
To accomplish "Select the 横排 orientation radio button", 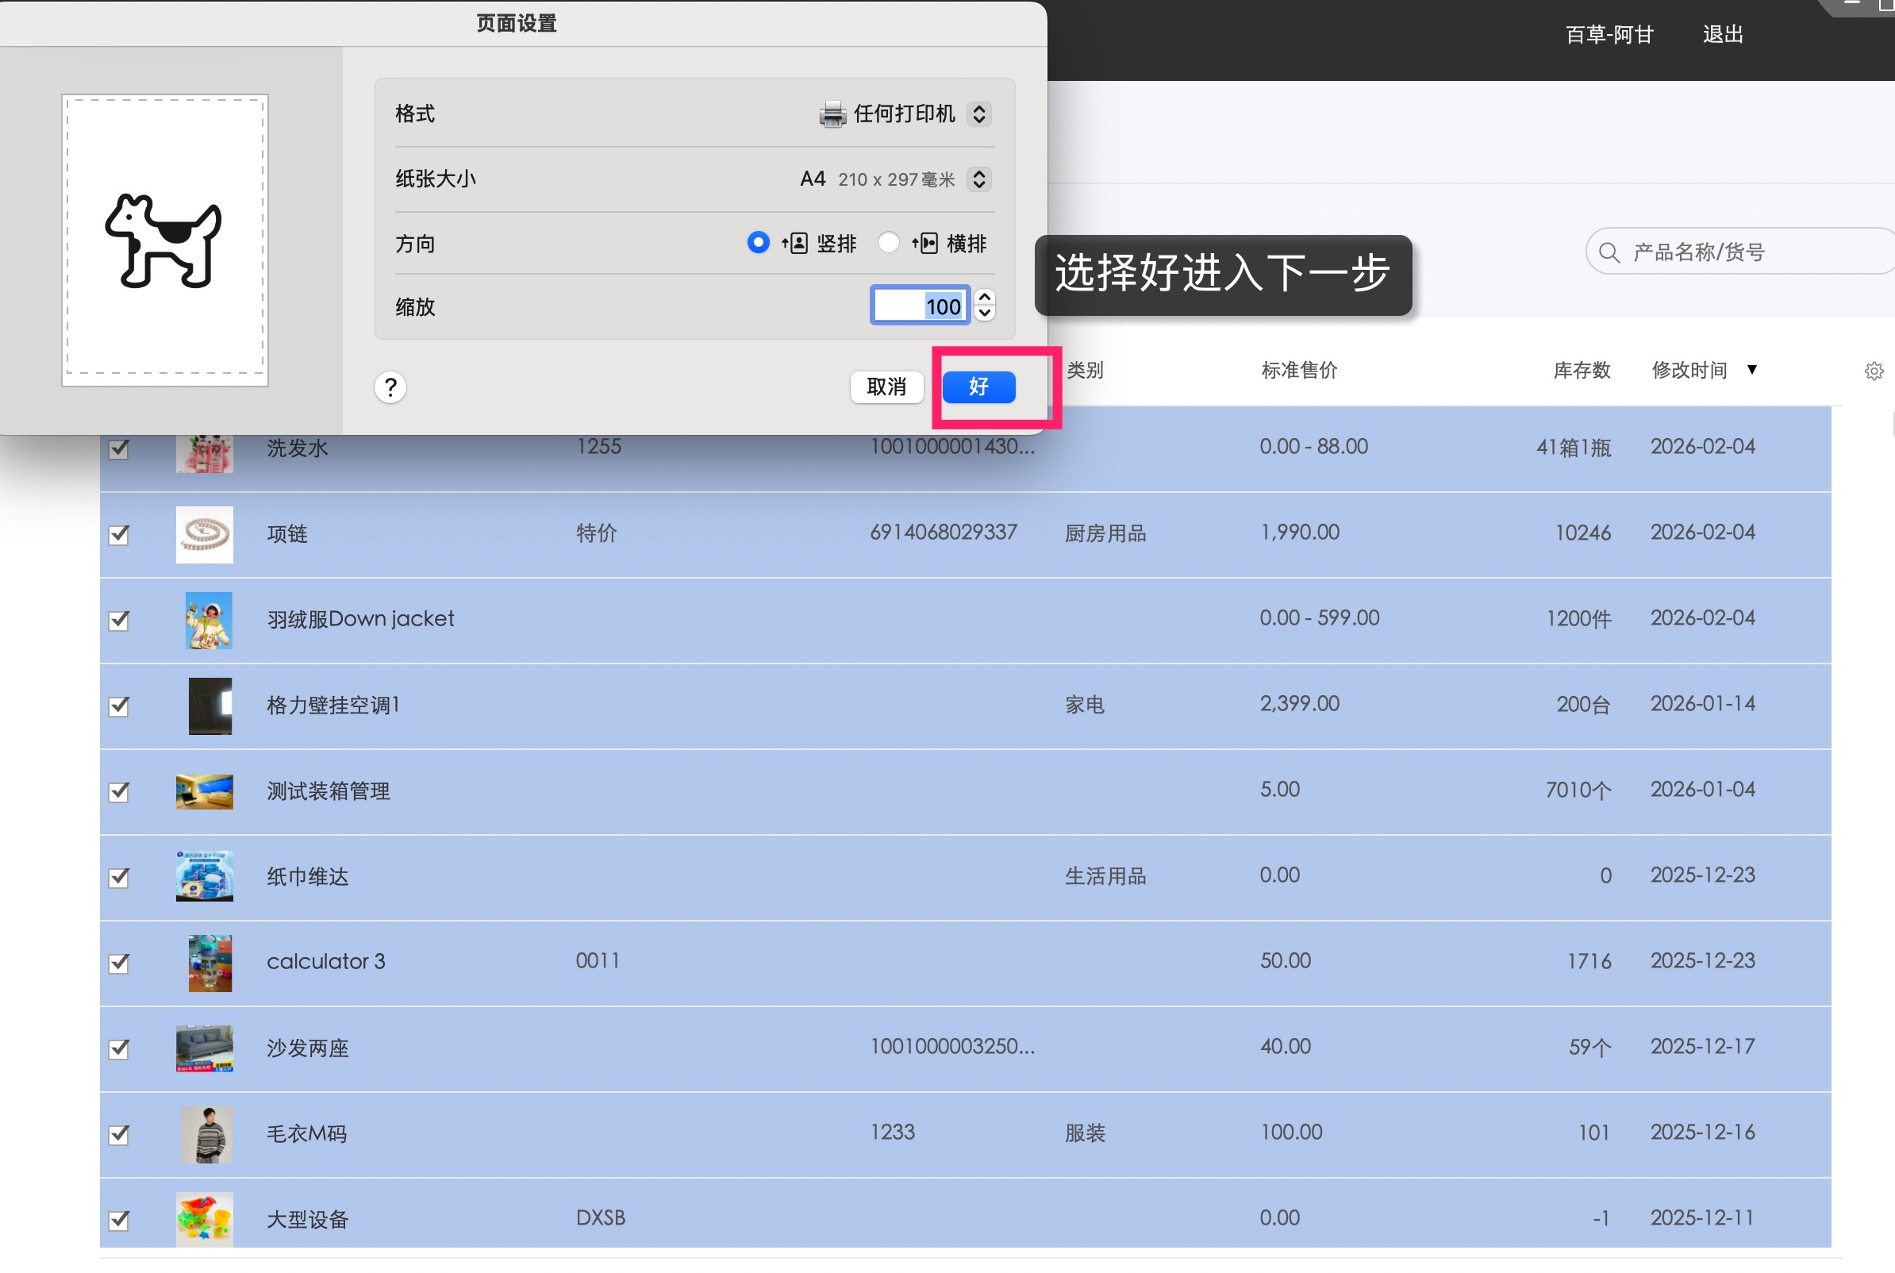I will [x=890, y=242].
